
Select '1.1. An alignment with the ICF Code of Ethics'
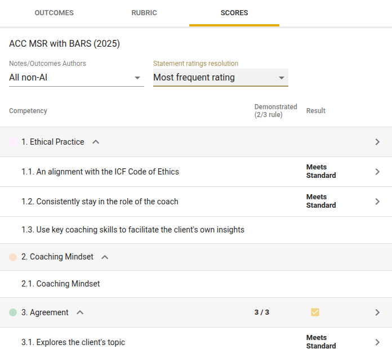coord(100,172)
